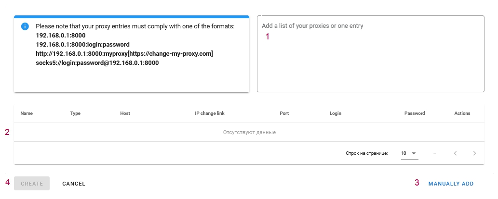Focus the proxy list text area
Image resolution: width=498 pixels, height=199 pixels.
click(x=371, y=54)
